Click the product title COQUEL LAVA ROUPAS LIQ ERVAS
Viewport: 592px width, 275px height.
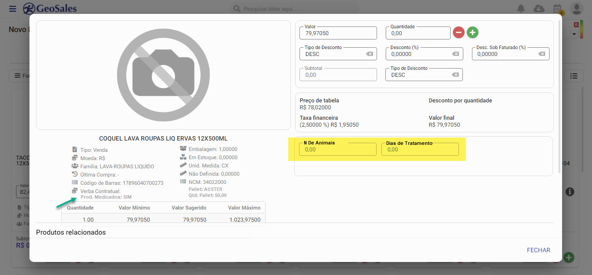pos(163,139)
